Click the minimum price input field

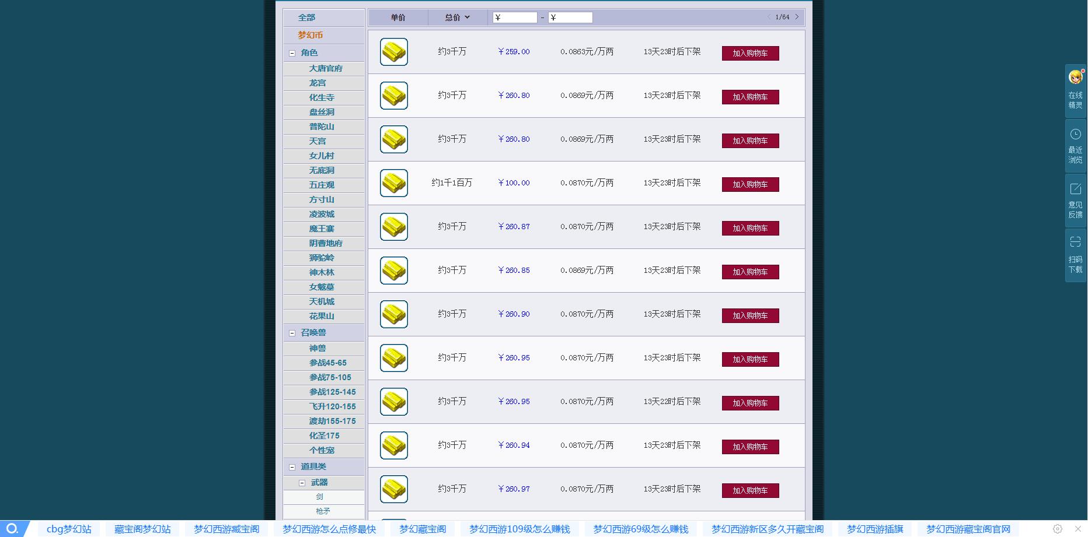click(x=515, y=17)
